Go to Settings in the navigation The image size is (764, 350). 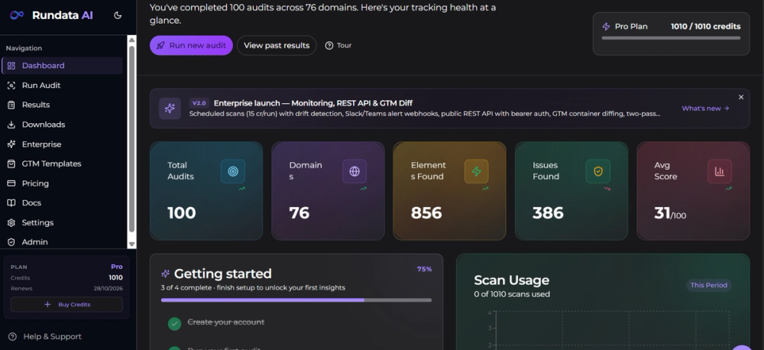point(62,222)
